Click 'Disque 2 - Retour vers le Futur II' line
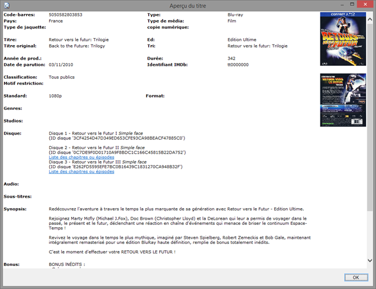 point(97,147)
